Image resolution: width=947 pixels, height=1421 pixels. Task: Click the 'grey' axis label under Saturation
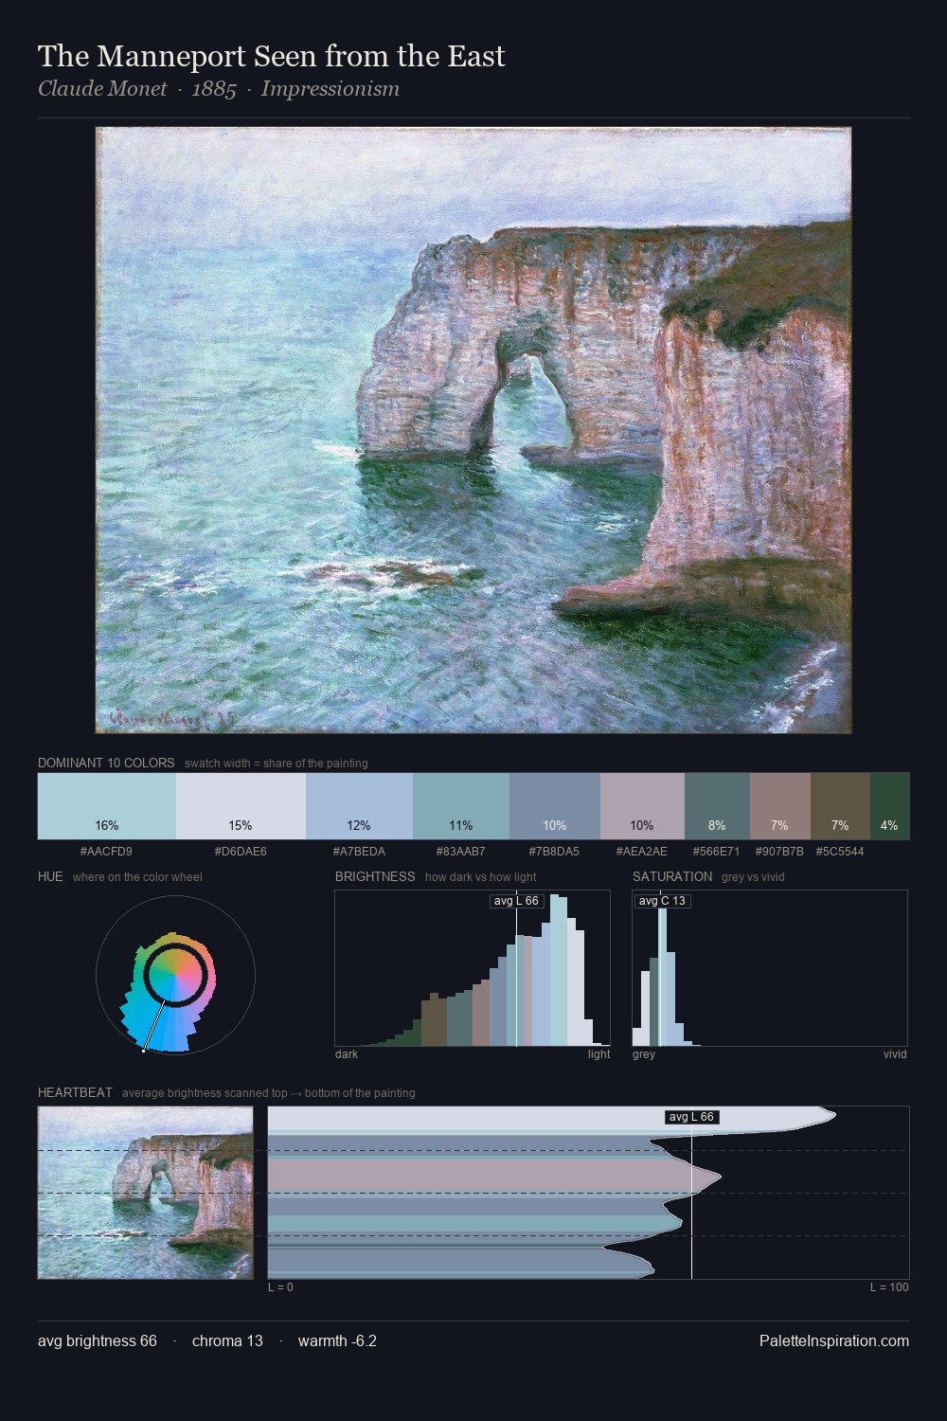click(x=644, y=1053)
